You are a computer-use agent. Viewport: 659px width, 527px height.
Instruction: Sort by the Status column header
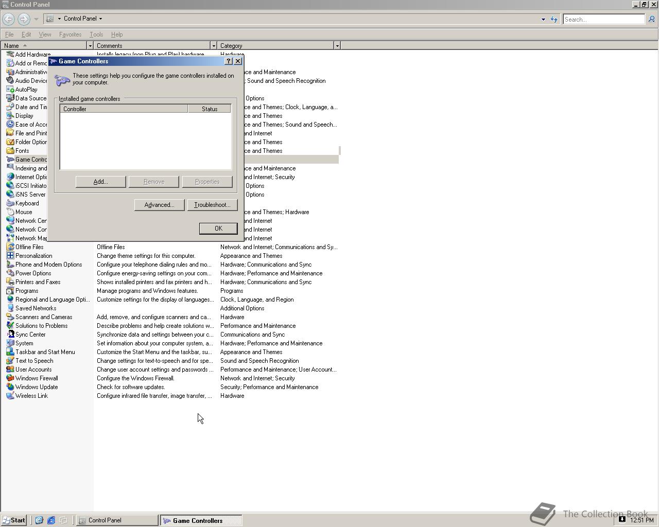[x=210, y=109]
